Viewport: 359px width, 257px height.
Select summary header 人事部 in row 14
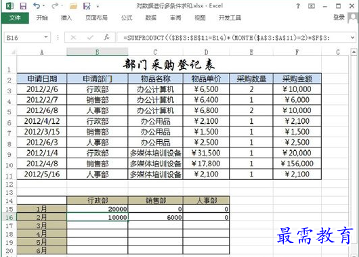click(206, 200)
